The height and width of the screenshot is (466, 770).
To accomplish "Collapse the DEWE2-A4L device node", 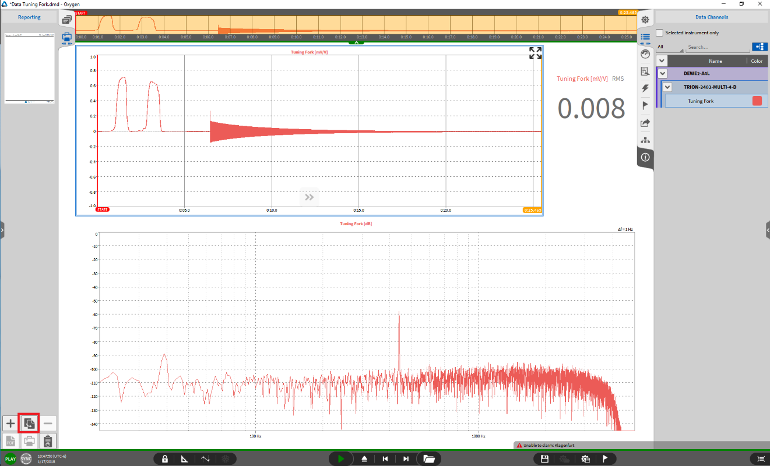I will click(x=662, y=74).
